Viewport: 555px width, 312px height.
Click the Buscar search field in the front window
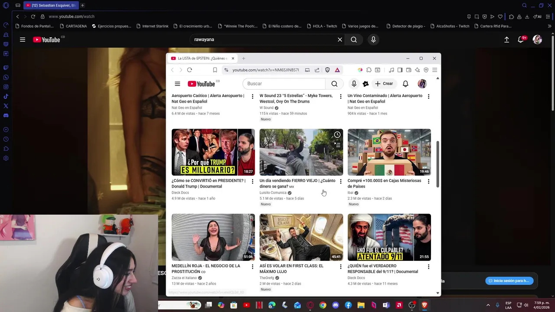(284, 84)
